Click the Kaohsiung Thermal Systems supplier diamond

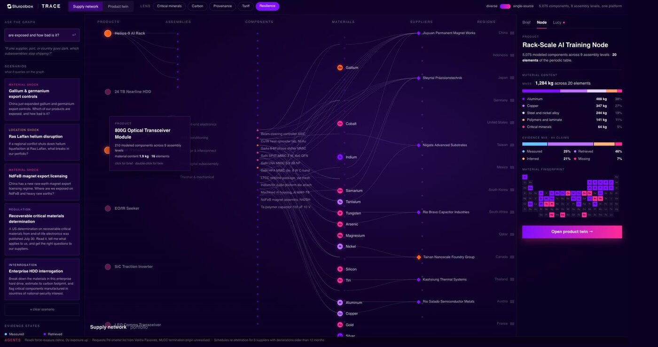(418, 279)
